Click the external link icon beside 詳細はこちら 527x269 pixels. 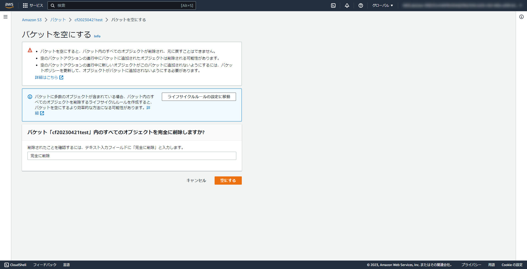coord(62,77)
